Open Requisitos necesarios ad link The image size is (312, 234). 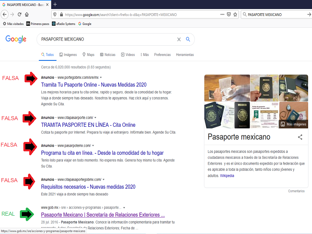click(88, 187)
